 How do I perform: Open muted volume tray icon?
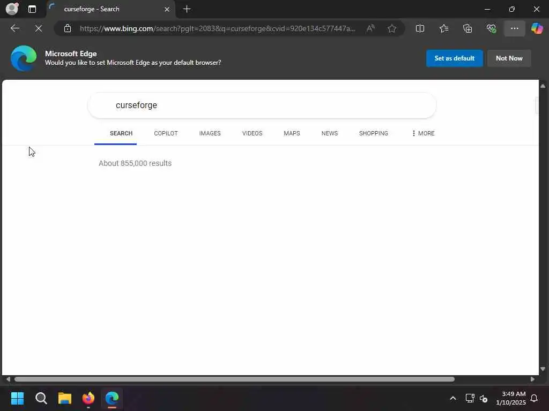tap(484, 398)
